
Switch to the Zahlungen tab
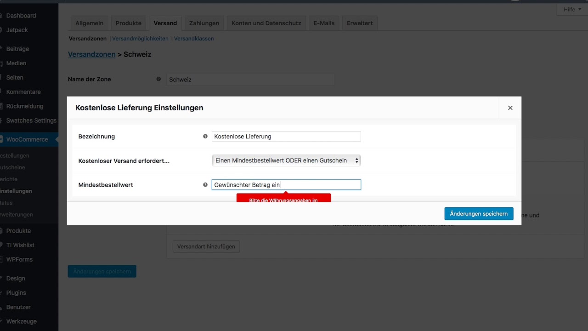tap(204, 23)
